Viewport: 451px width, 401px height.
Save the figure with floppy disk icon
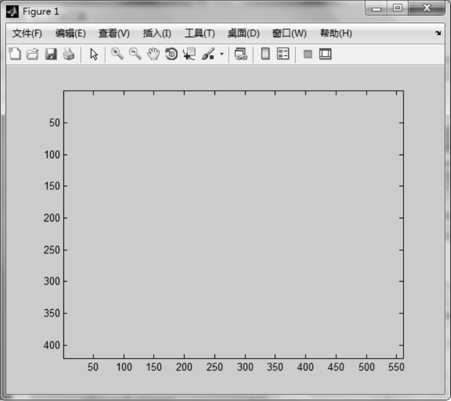click(51, 54)
